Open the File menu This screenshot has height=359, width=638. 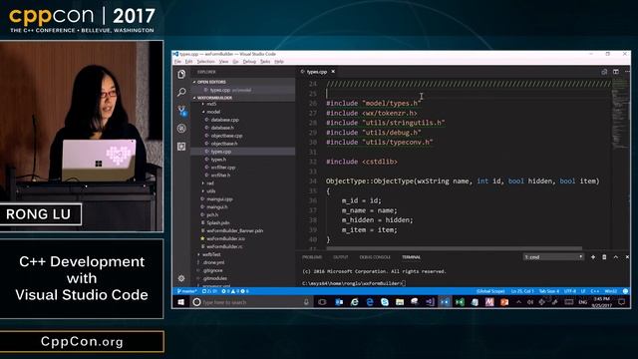177,62
